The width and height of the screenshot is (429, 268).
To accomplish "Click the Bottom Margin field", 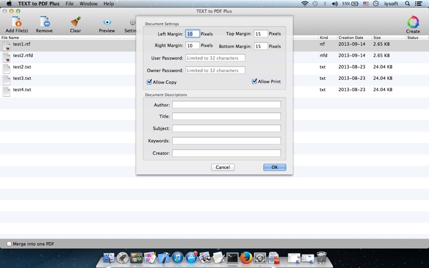I will click(x=261, y=46).
